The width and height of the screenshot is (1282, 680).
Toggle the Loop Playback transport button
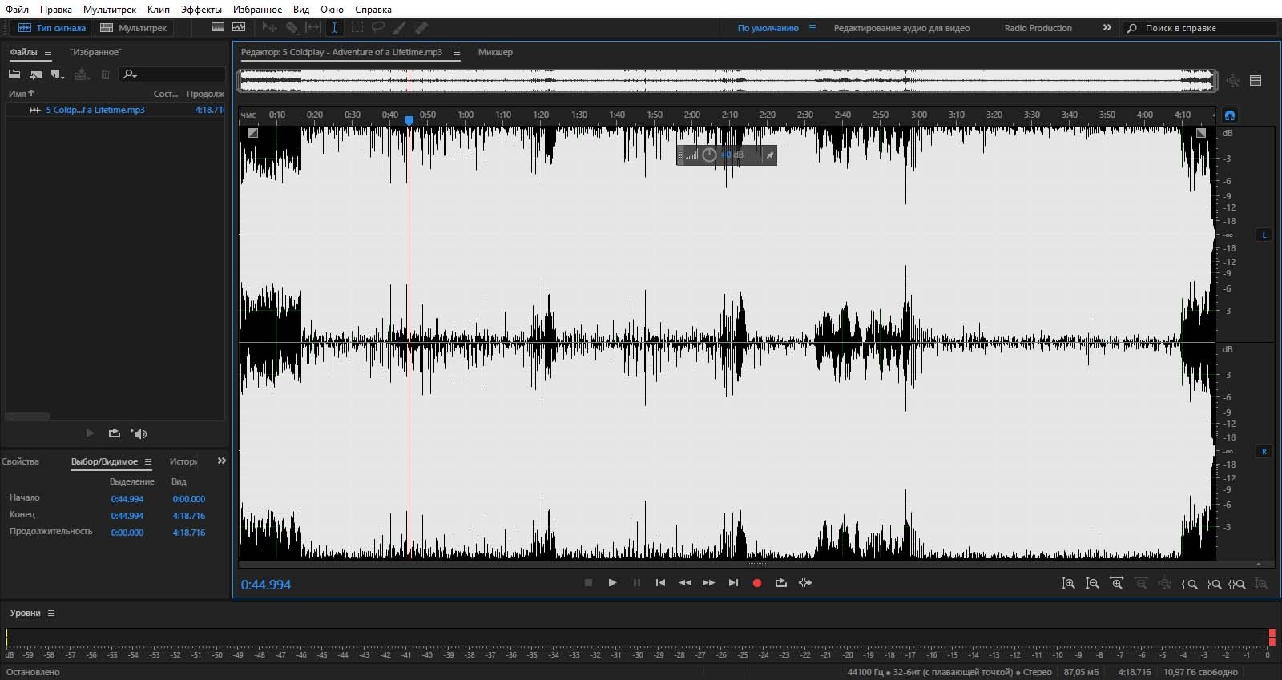point(781,583)
